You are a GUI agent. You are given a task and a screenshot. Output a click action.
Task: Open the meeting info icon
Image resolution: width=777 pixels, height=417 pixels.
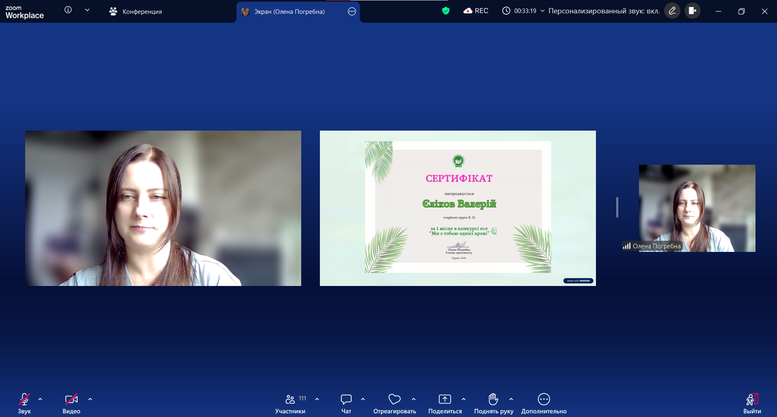coord(68,10)
